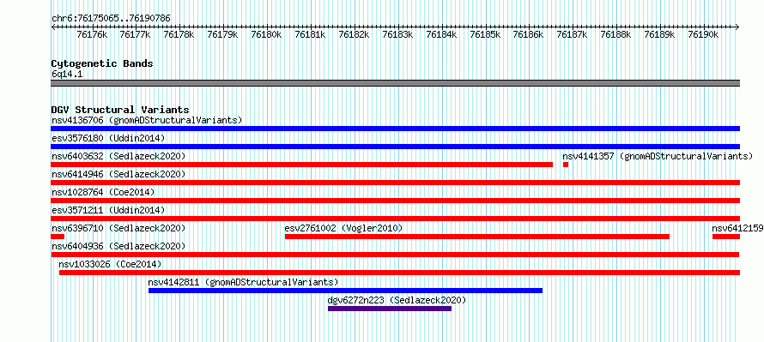The height and width of the screenshot is (342, 764).
Task: Select the blue bar under nsv4136706
Action: [x=395, y=129]
